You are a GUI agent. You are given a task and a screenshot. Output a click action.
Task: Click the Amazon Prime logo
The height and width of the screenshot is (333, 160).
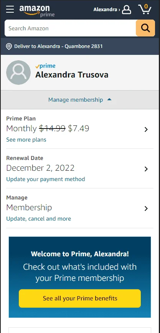[37, 11]
